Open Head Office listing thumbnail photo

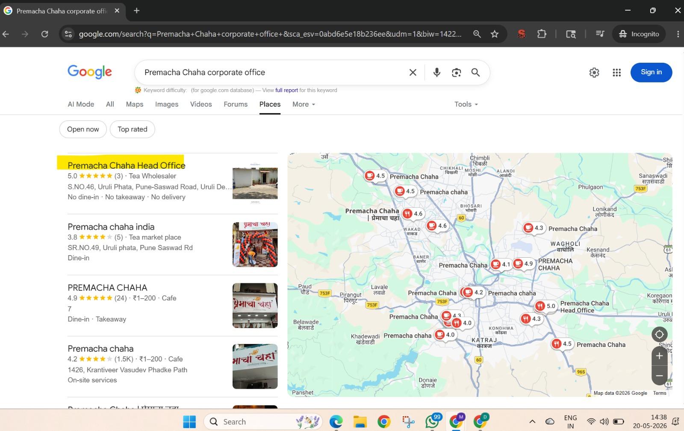click(x=255, y=183)
